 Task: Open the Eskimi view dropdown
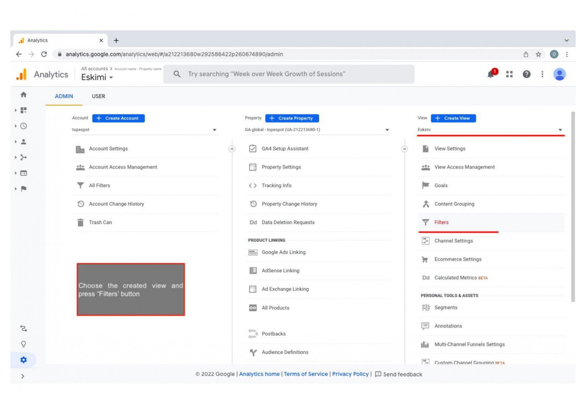(x=490, y=130)
